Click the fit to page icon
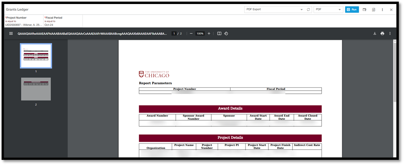Screen dimensions: 404x165 coord(219,33)
